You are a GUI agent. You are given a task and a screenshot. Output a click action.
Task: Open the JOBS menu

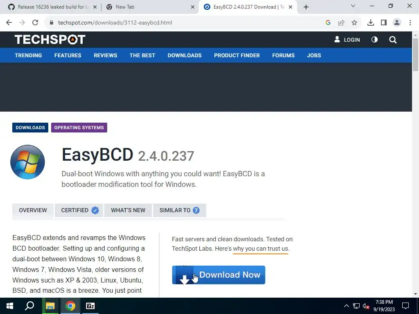[x=314, y=55]
